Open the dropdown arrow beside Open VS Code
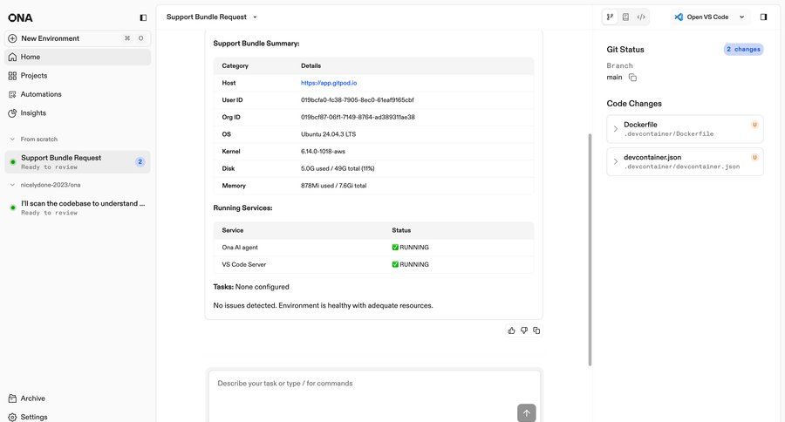The width and height of the screenshot is (785, 422). point(742,17)
